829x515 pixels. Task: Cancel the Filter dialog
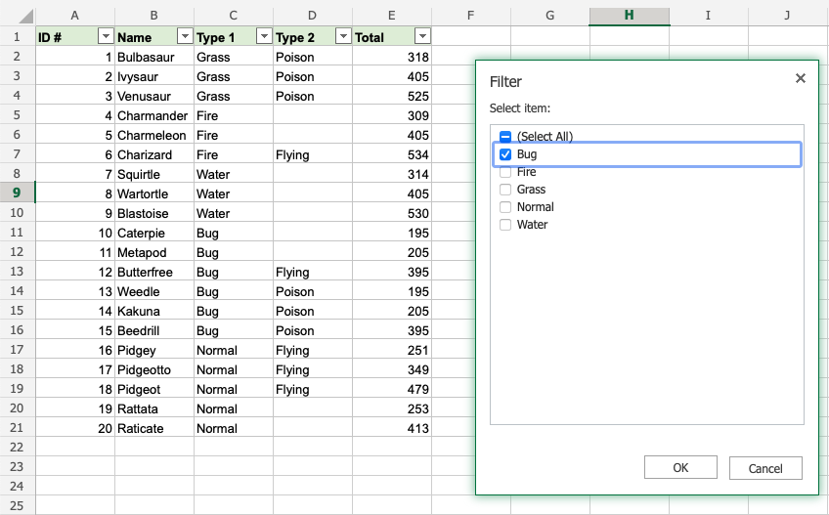click(x=765, y=468)
